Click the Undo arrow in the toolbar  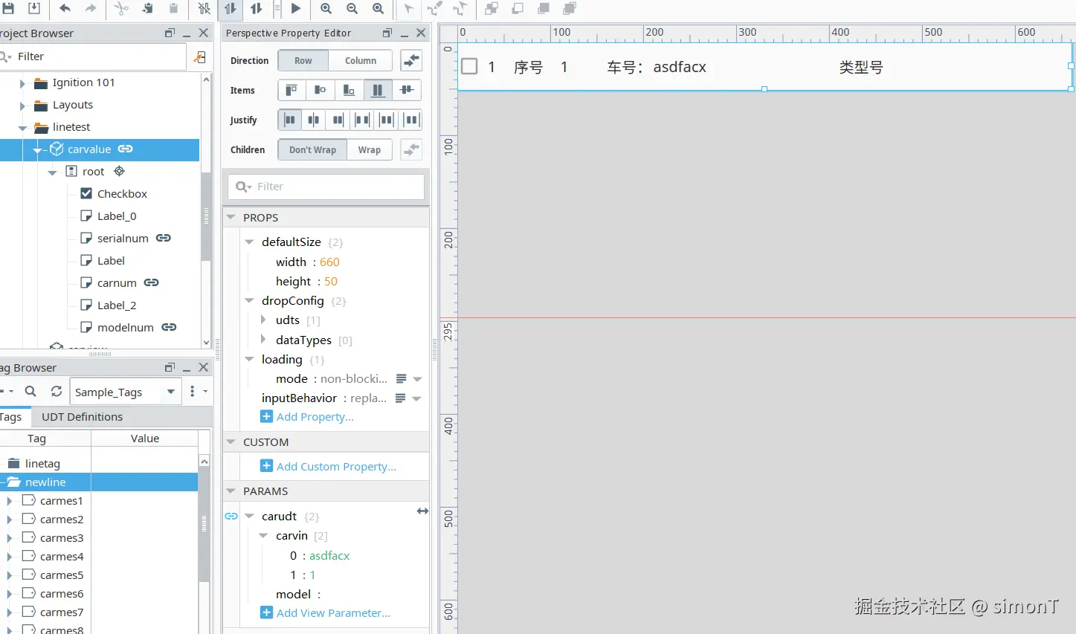pyautogui.click(x=65, y=8)
